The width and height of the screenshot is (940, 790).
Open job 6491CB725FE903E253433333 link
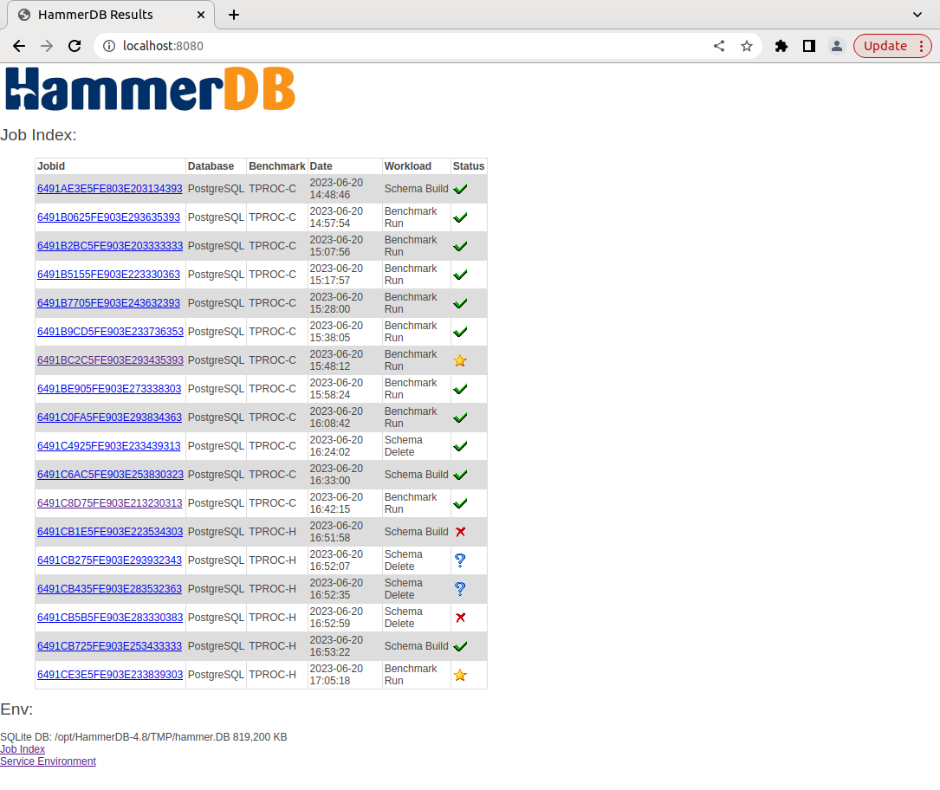[x=109, y=646]
